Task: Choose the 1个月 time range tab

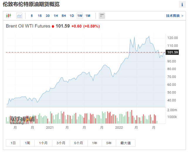Action: click(x=43, y=143)
